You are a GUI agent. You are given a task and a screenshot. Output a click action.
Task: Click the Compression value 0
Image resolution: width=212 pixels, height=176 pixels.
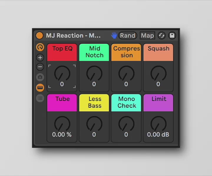coord(126,84)
